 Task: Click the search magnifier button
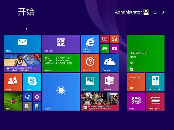point(164,12)
